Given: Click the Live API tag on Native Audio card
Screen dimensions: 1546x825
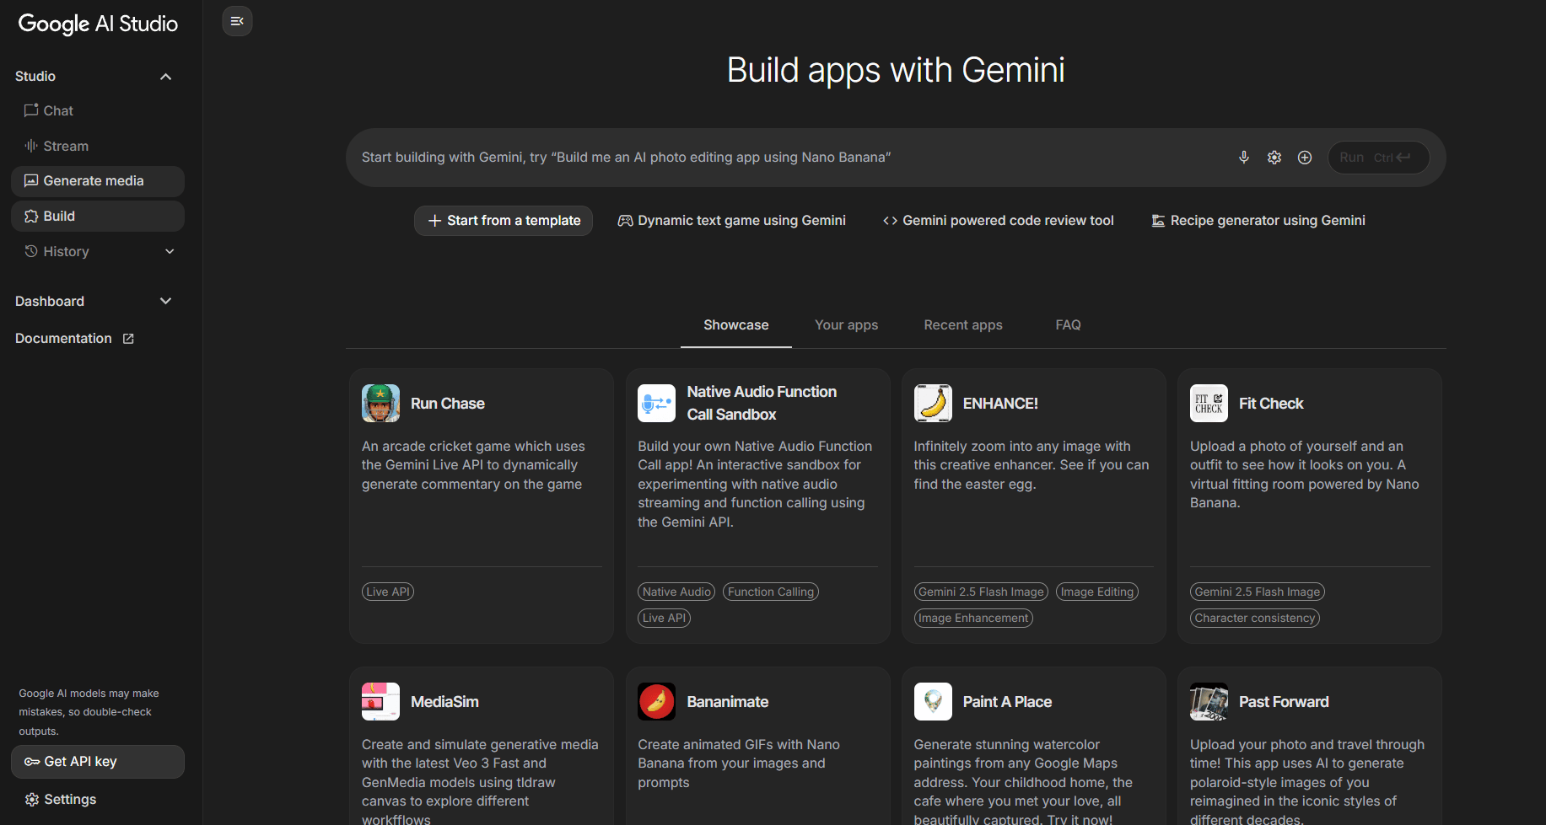Looking at the screenshot, I should click(x=664, y=618).
